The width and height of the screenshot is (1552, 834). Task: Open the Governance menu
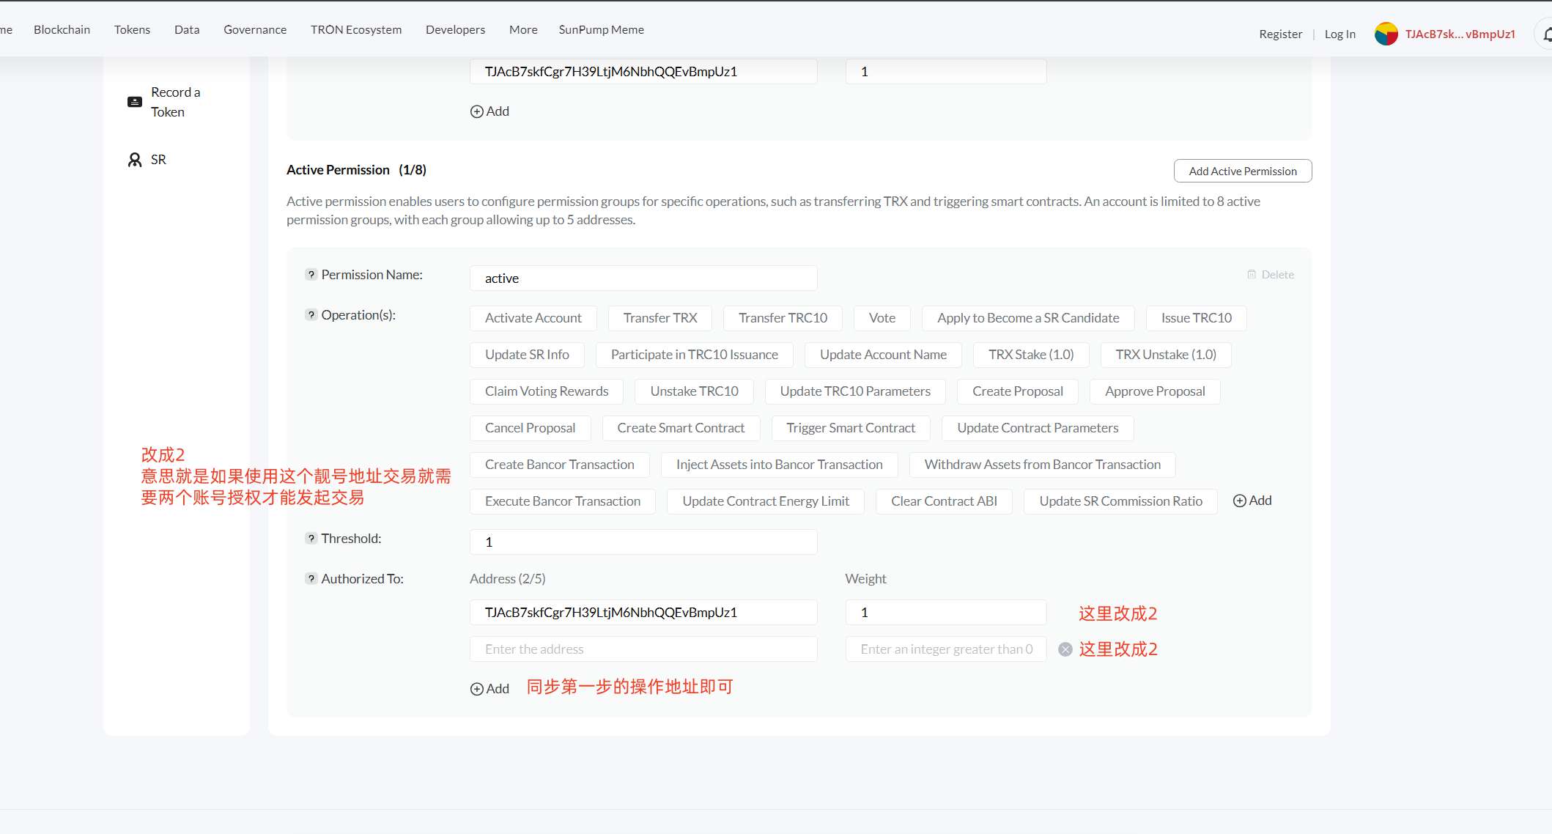pyautogui.click(x=255, y=29)
